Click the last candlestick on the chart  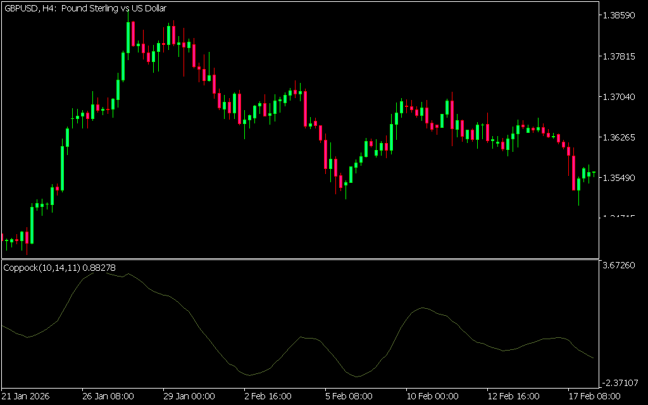point(594,173)
